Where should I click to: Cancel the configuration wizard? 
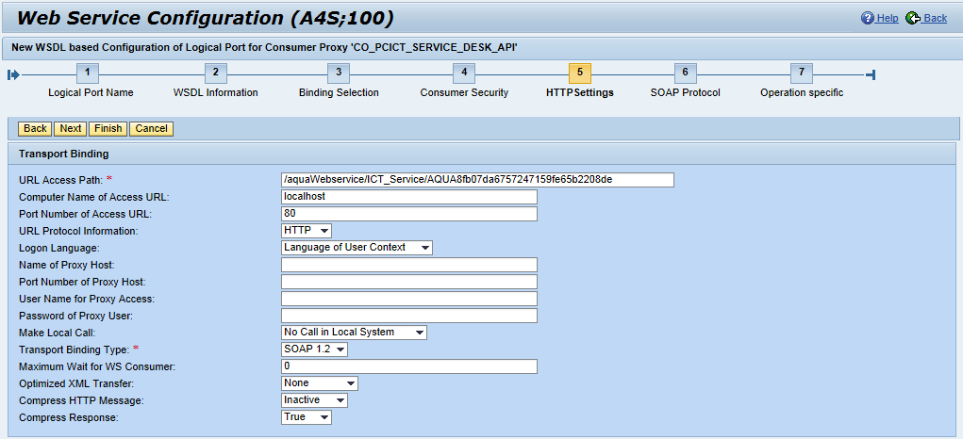[x=151, y=129]
